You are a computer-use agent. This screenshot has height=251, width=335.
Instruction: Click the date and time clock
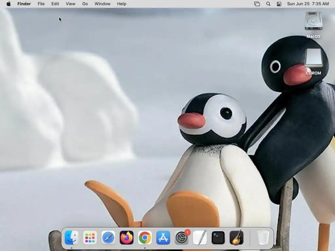coord(308,4)
